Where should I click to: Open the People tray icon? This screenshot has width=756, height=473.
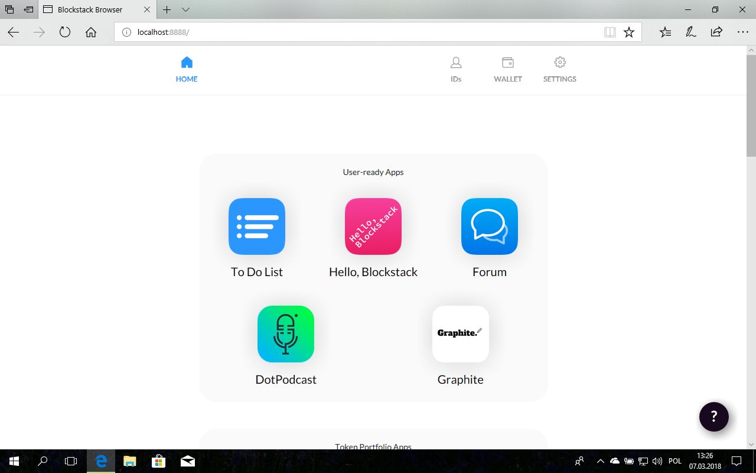579,461
